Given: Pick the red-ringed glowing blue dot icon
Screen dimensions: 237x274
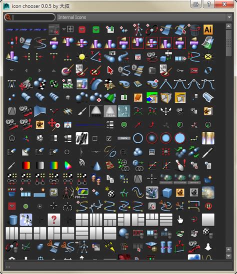Looking at the screenshot, I should coord(152,138).
